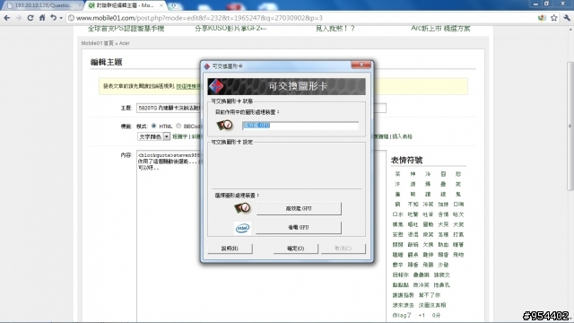Click the colorful extension icon near the star
Screen dimensions: 574x323
pyautogui.click(x=542, y=18)
